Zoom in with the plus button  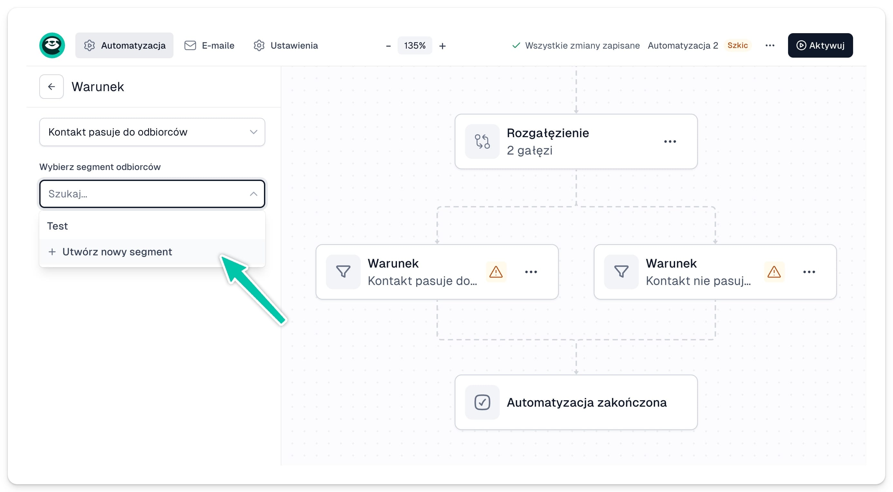coord(442,46)
